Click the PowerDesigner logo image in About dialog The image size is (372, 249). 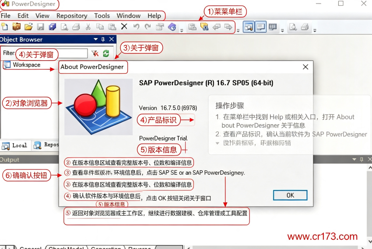tap(98, 107)
